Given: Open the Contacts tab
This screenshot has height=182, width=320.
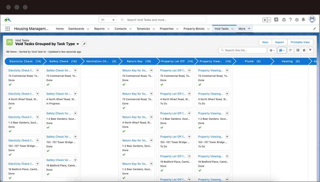Looking at the screenshot, I should pos(120,29).
